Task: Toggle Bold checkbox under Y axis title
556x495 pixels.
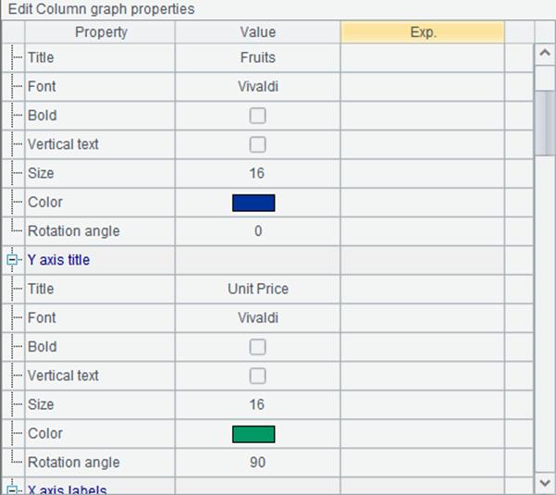Action: pos(257,347)
